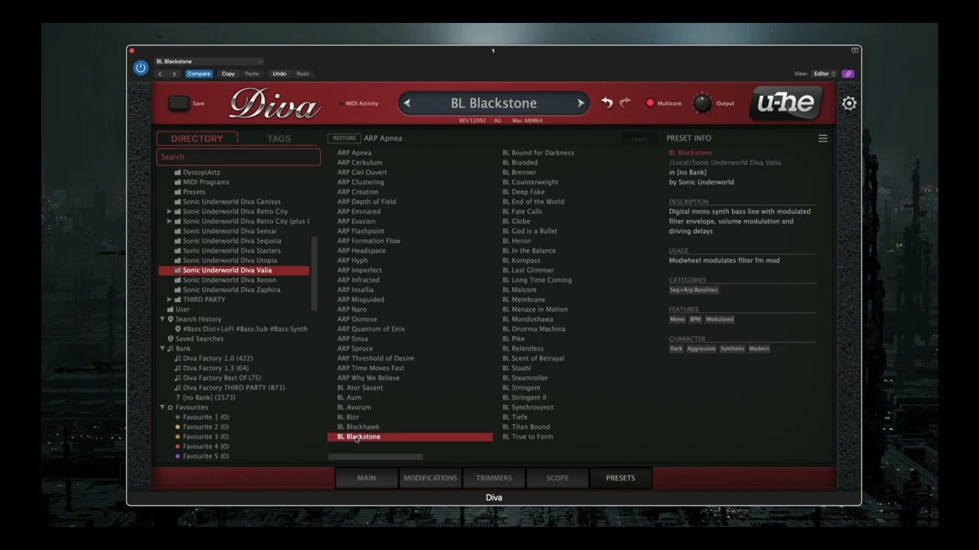The height and width of the screenshot is (550, 979).
Task: Click the Diva undo arrow icon
Action: coord(607,102)
